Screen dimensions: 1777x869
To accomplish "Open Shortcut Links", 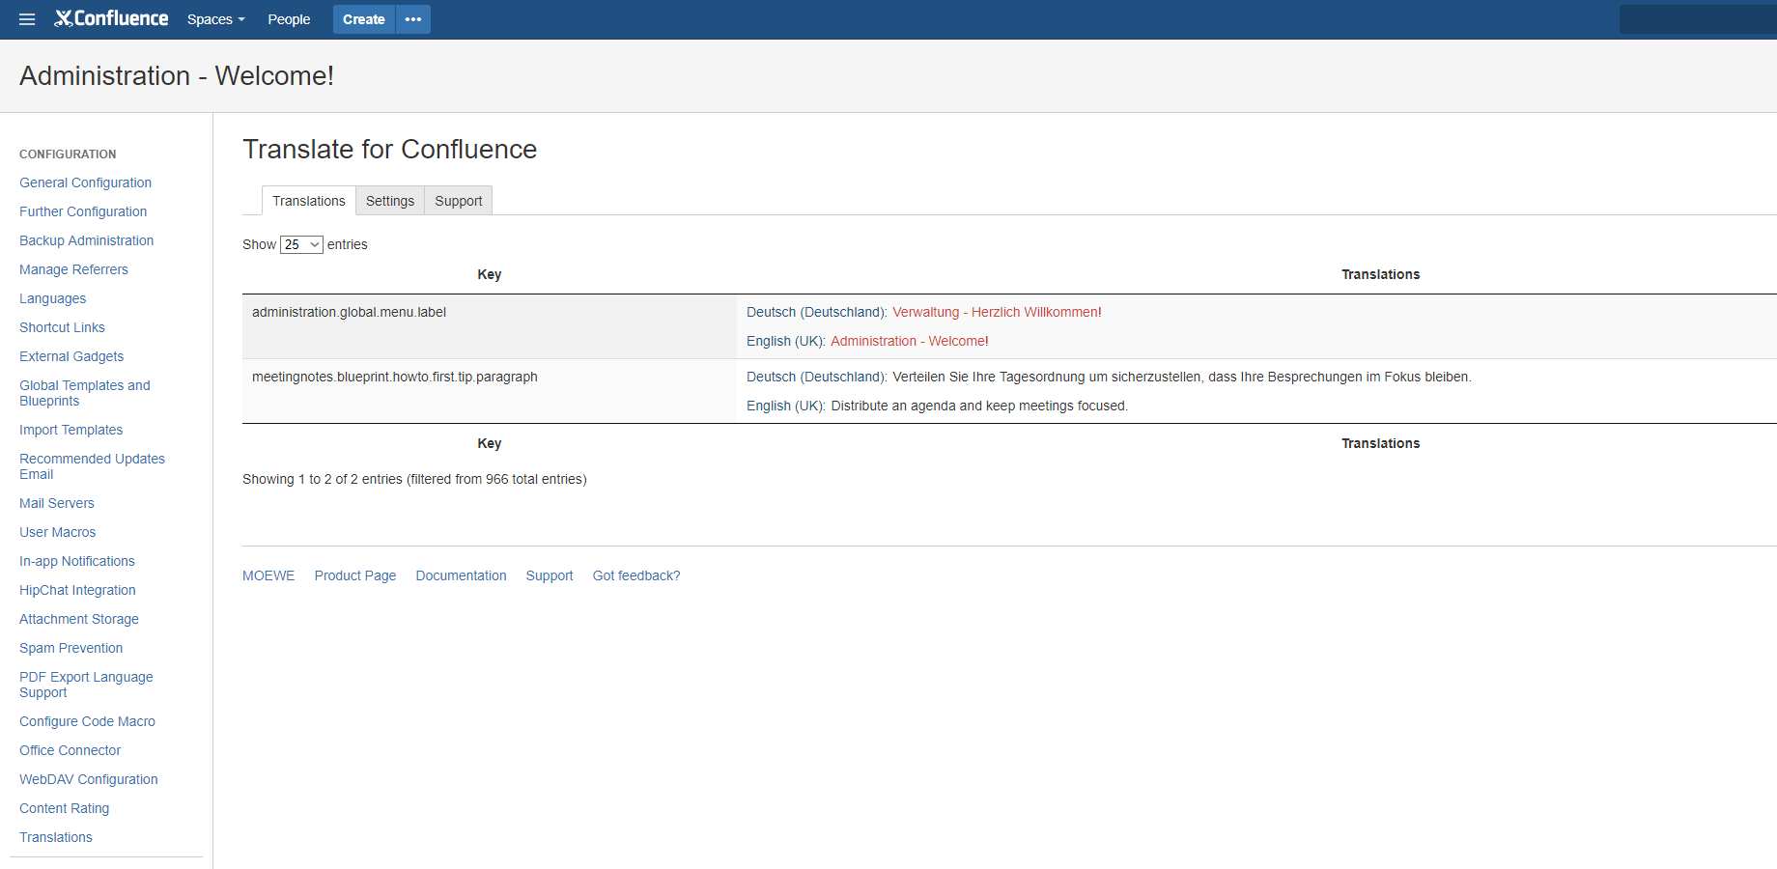I will 62,327.
